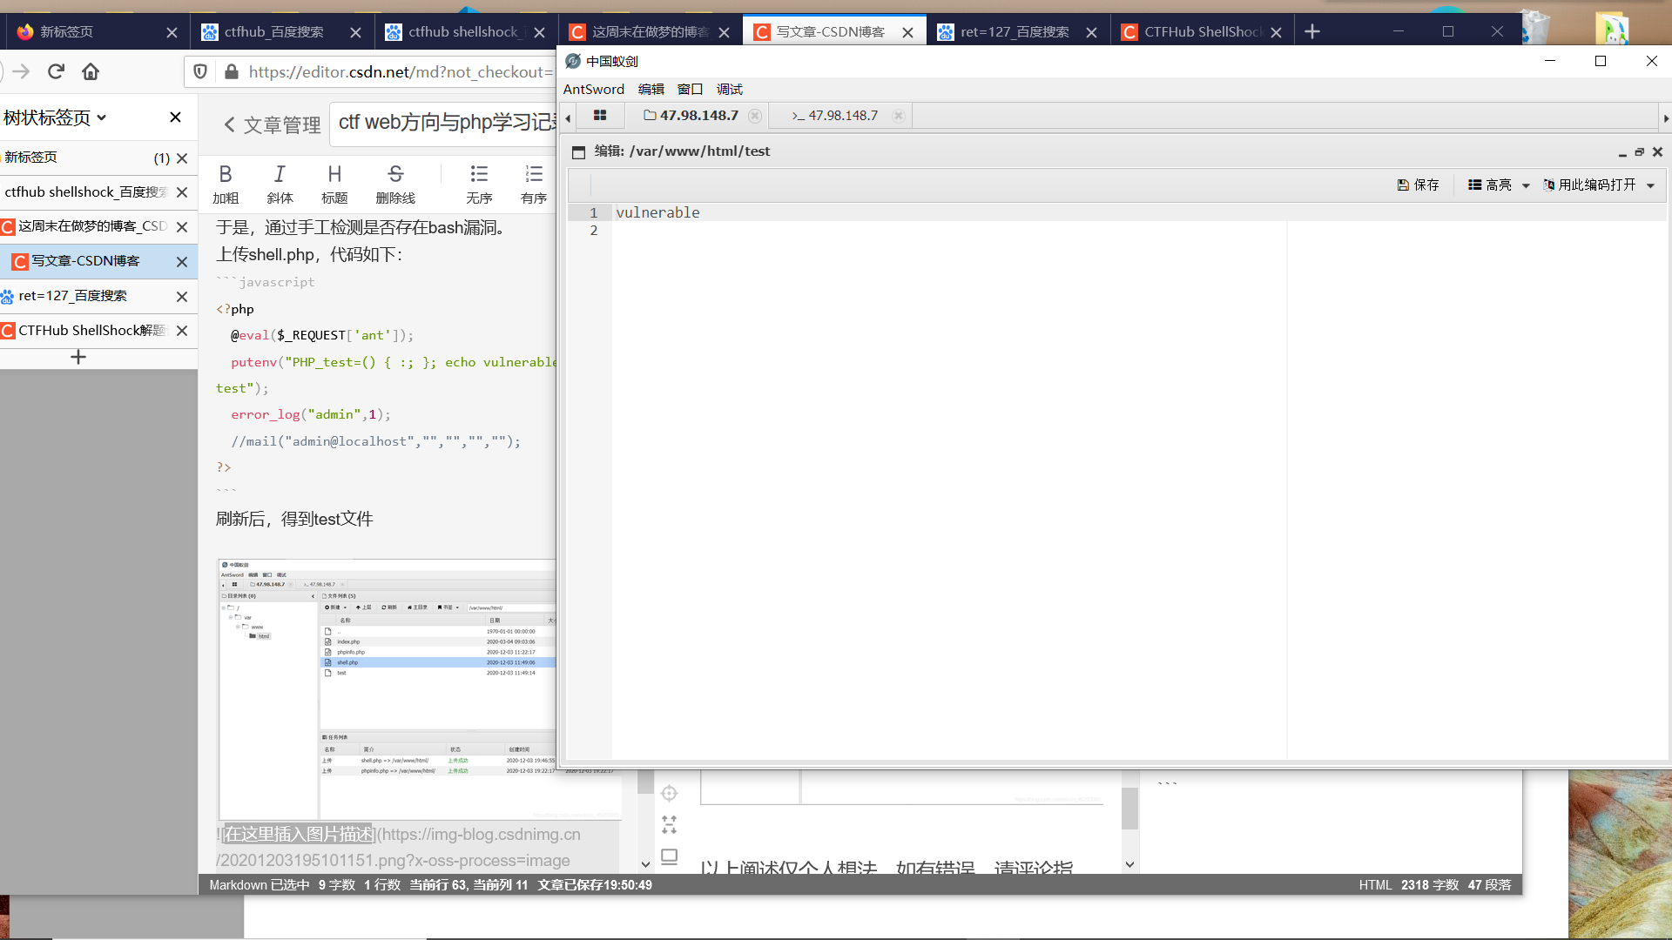Select ret=127_百度搜索 in tree tab sidebar
This screenshot has height=940, width=1672.
tap(73, 296)
